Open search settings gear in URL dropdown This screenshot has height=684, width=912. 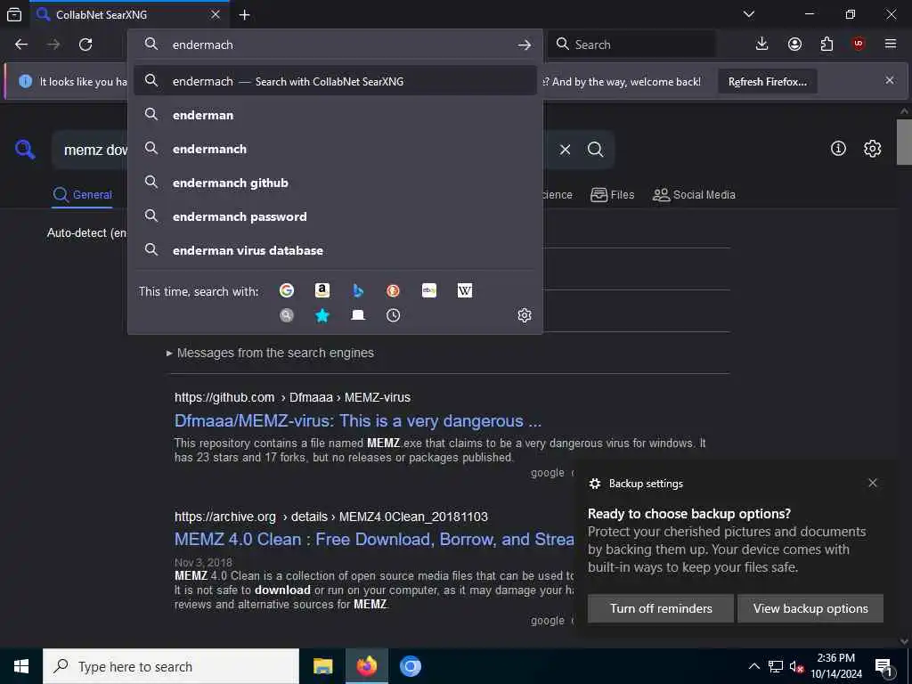point(524,315)
